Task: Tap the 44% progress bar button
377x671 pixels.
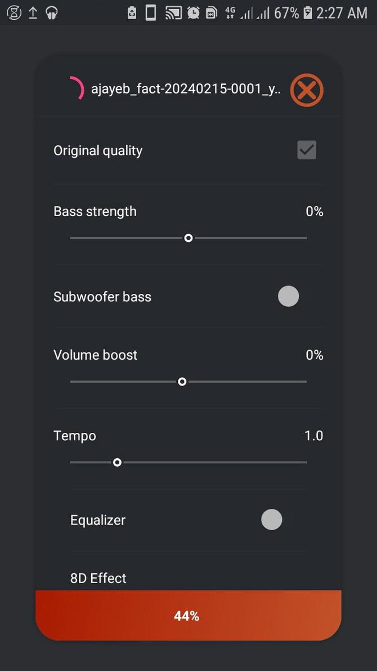Action: (188, 616)
